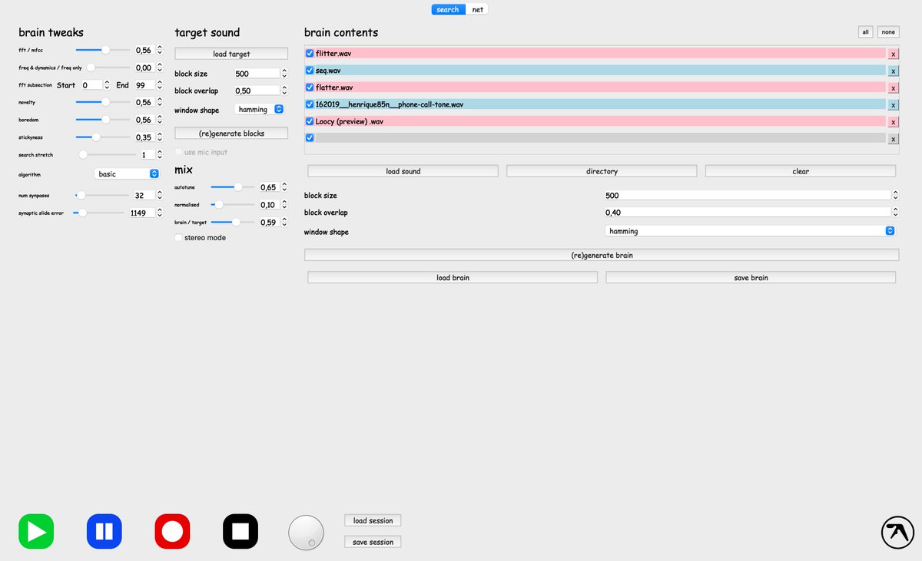This screenshot has width=922, height=561.
Task: Toggle the checkbox on the empty grey row
Action: coord(310,138)
